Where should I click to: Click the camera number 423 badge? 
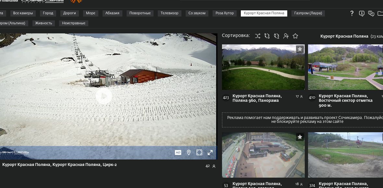(x=226, y=98)
